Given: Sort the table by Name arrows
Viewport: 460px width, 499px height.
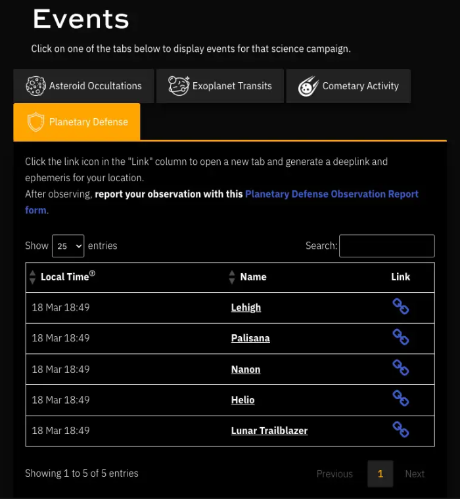Looking at the screenshot, I should click(x=231, y=277).
